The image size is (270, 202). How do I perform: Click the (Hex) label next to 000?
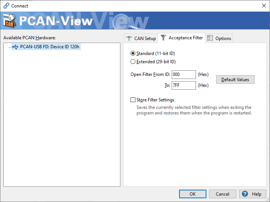[x=203, y=74]
